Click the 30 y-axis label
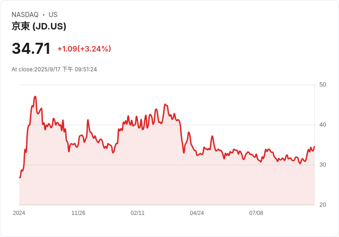 tap(322, 165)
